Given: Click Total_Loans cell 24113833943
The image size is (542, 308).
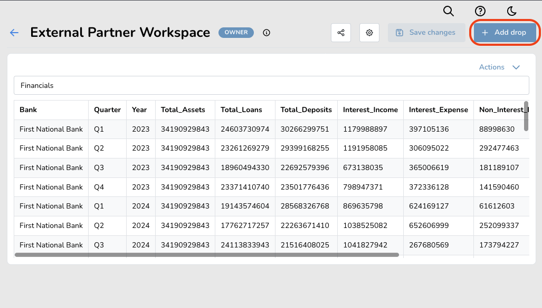Looking at the screenshot, I should click(x=245, y=245).
